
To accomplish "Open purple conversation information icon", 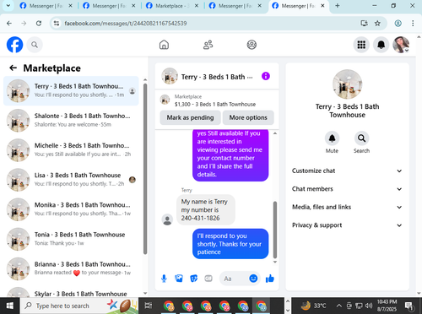I will pos(266,76).
